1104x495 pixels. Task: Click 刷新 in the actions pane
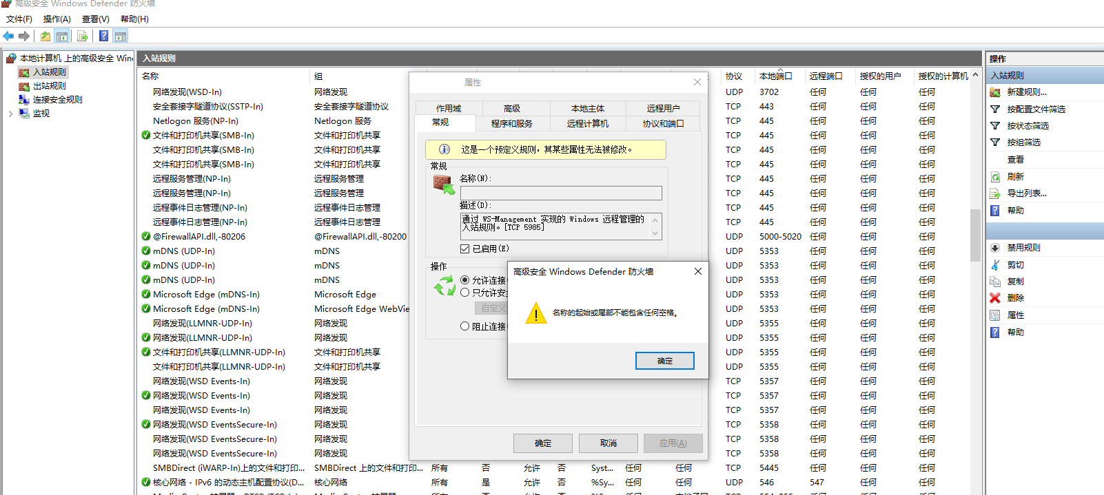pos(1015,176)
